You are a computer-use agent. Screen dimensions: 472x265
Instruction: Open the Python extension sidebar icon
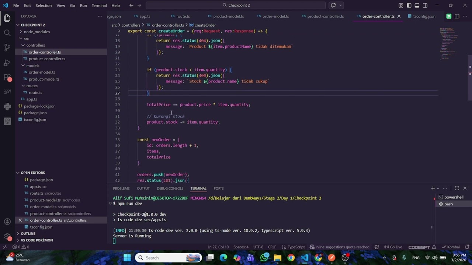point(7,107)
